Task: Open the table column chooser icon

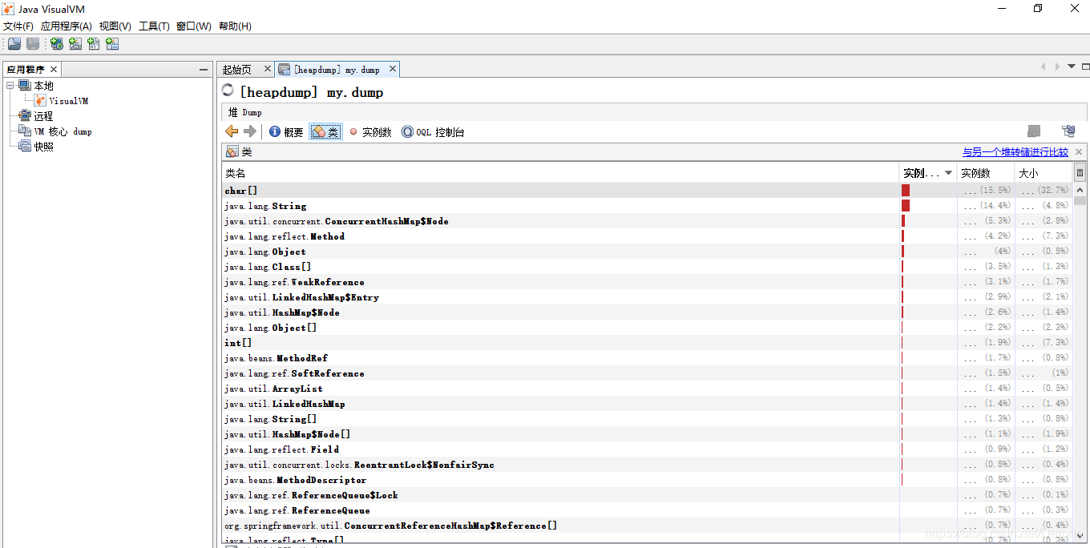Action: tap(1080, 172)
